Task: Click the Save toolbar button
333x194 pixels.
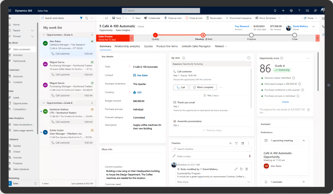Action: click(x=117, y=18)
